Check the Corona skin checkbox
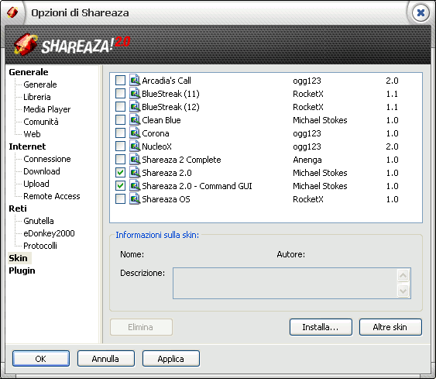The height and width of the screenshot is (379, 436). pyautogui.click(x=120, y=133)
